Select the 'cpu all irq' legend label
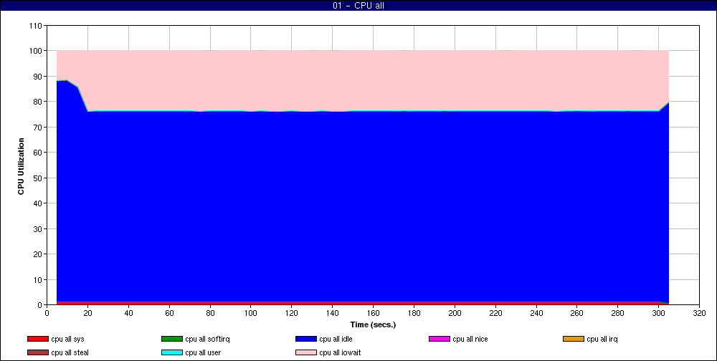Screen dimensions: 717x361 pyautogui.click(x=602, y=339)
